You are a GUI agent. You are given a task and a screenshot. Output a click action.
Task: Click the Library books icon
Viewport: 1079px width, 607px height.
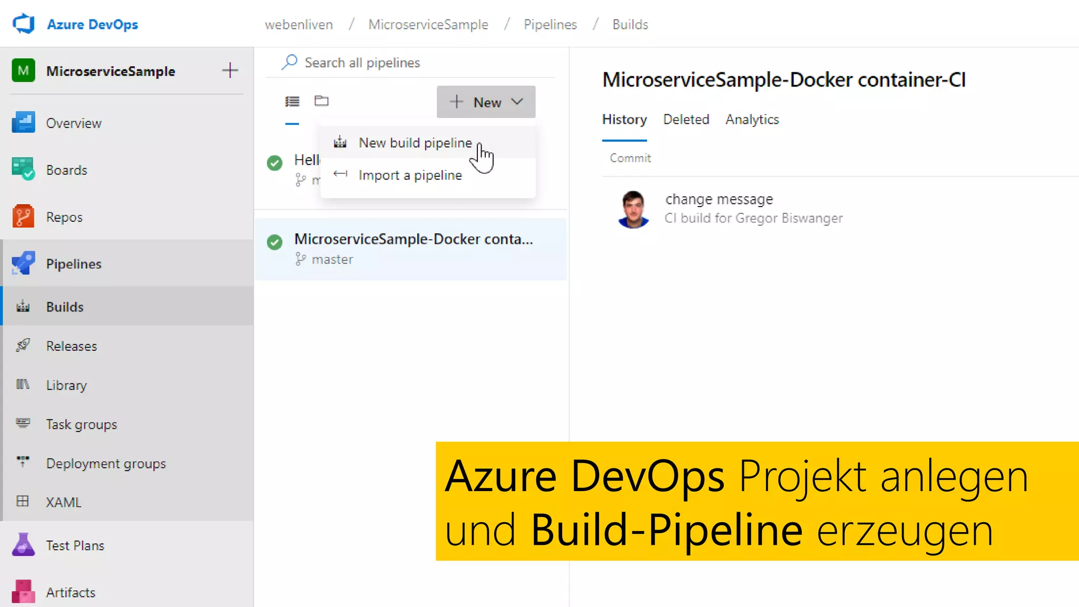click(x=23, y=385)
